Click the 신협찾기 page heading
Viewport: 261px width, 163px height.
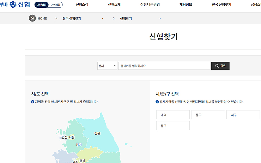pyautogui.click(x=163, y=37)
